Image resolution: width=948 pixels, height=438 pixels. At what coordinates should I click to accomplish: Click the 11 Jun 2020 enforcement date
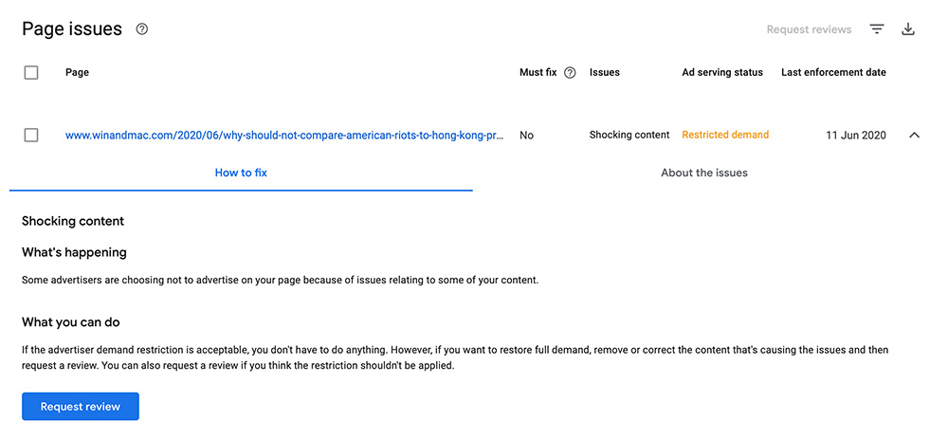pos(855,136)
